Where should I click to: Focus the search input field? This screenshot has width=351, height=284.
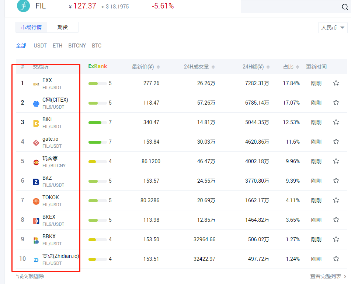[291, 7]
